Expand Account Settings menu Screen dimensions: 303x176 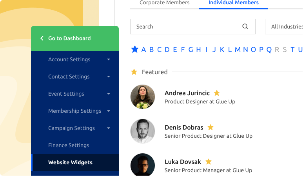point(109,60)
